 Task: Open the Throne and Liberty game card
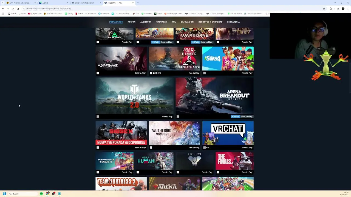click(x=234, y=36)
